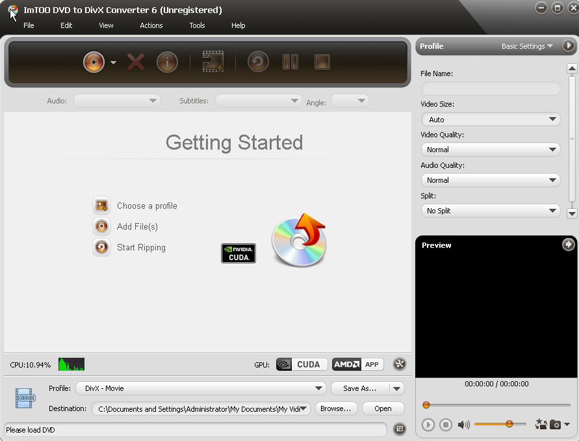Screen dimensions: 579x441
Task: Click the Please load DVD status text
Action: pos(31,430)
